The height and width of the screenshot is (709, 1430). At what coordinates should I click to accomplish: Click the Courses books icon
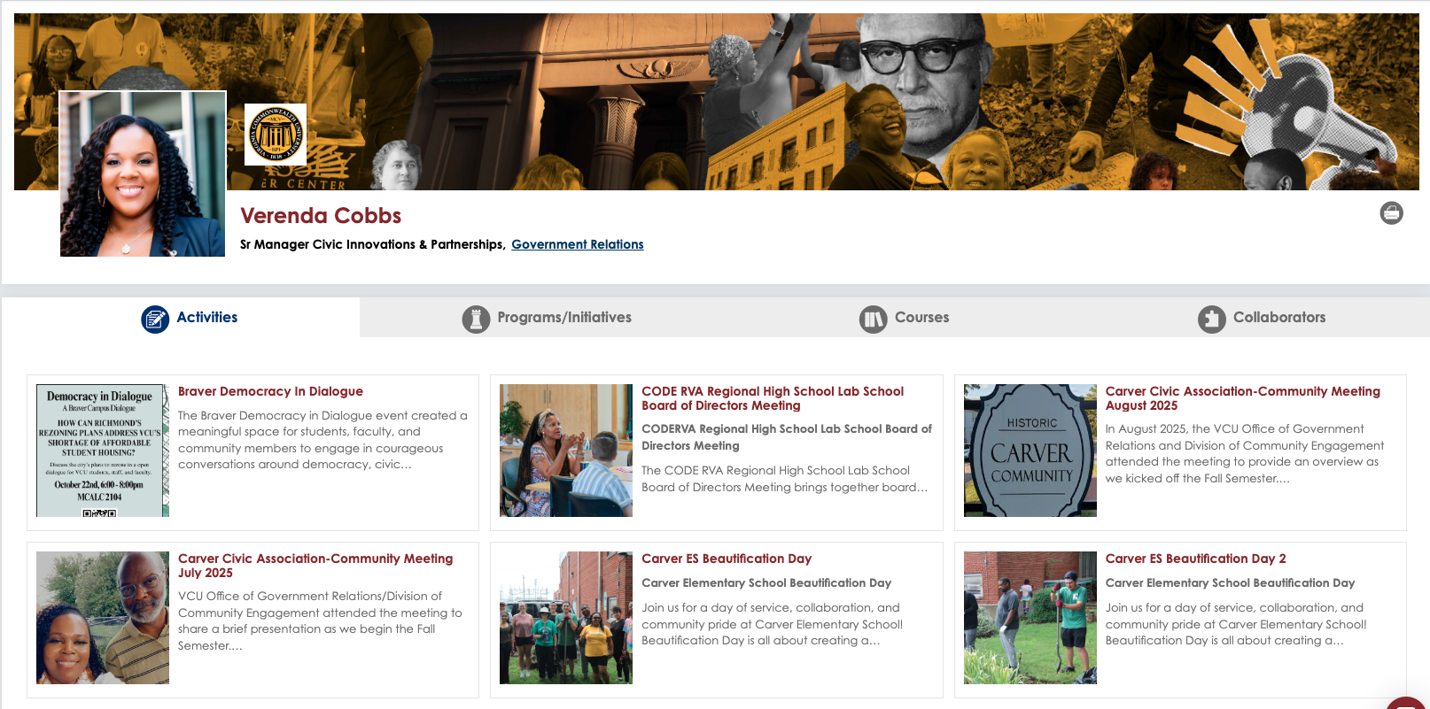(873, 319)
